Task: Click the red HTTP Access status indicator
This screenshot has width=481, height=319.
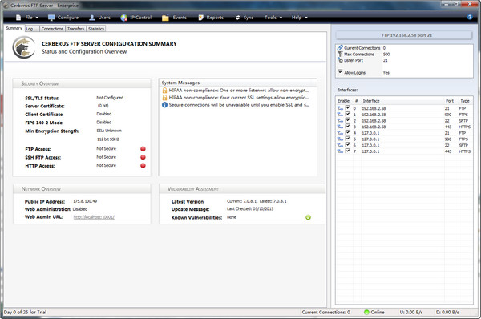Action: 143,166
